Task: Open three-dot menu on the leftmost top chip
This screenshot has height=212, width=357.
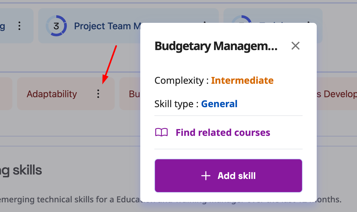Action: [19, 26]
